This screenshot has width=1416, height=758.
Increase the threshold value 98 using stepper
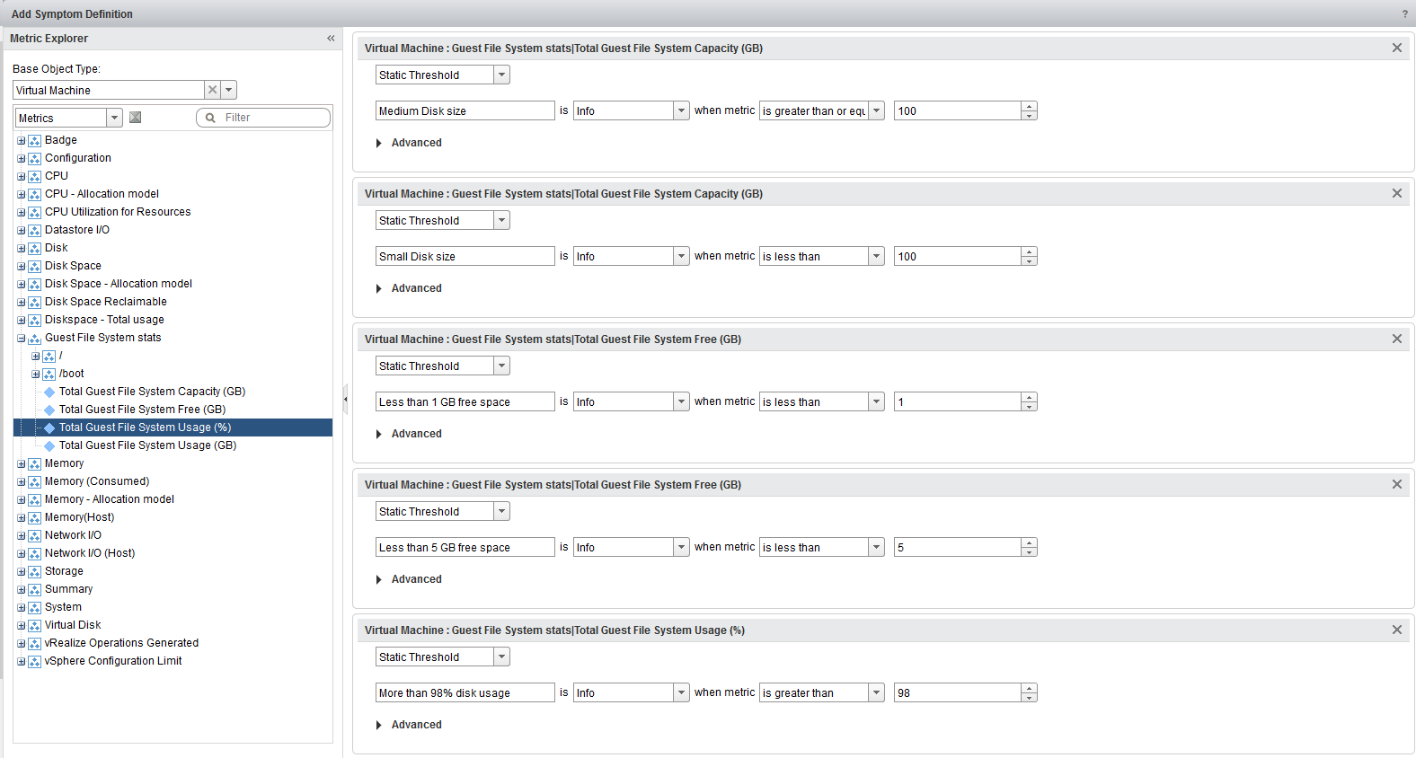click(x=1029, y=688)
